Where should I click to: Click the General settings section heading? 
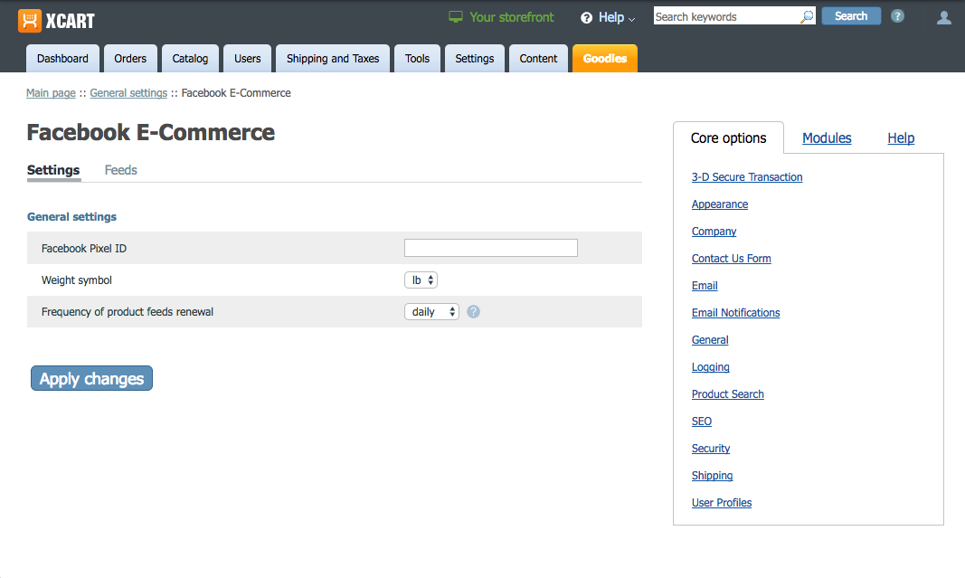[x=72, y=217]
